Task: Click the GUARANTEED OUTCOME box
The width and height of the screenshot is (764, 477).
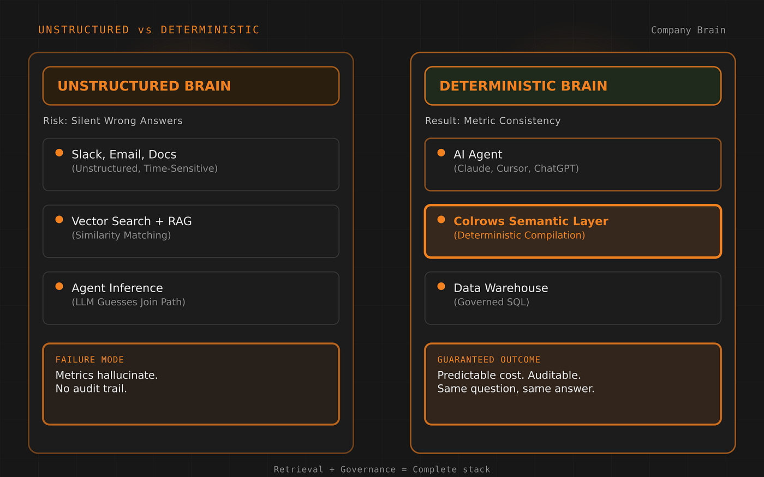Action: pos(573,384)
